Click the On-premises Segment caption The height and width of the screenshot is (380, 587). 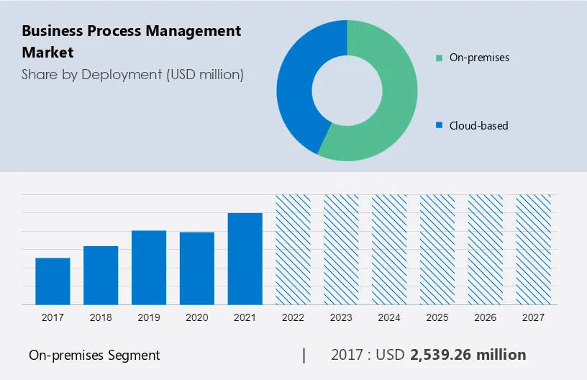coord(94,356)
